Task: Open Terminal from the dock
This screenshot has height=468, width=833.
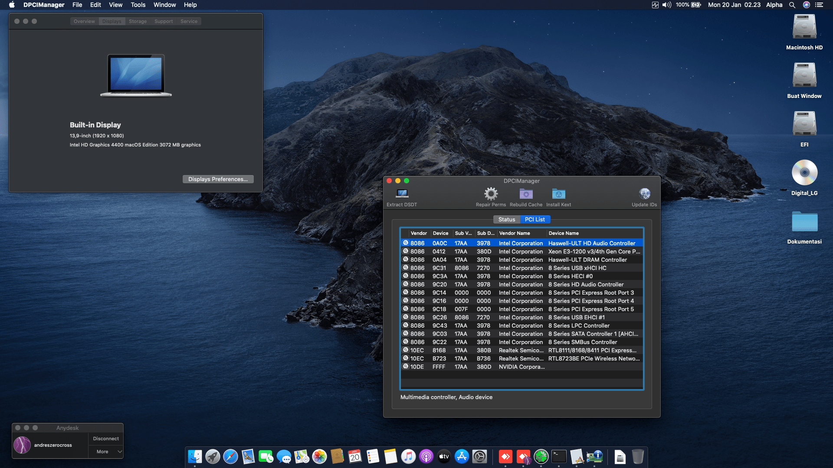Action: (559, 456)
